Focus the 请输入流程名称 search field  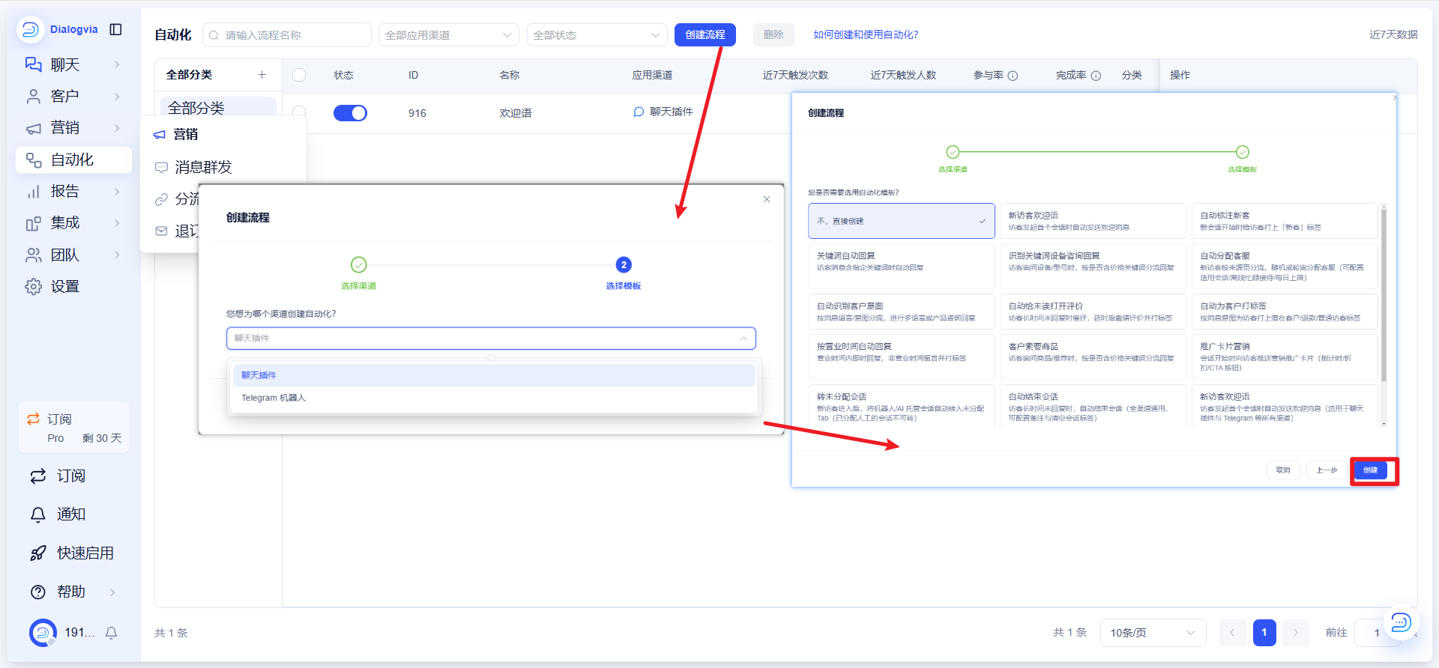(x=287, y=35)
